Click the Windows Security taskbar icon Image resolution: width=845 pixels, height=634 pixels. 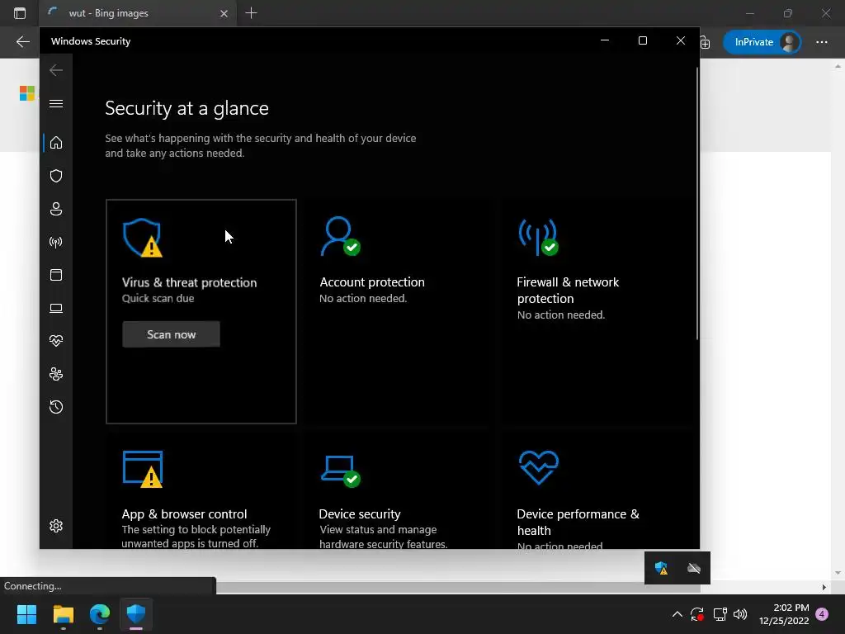click(x=136, y=614)
